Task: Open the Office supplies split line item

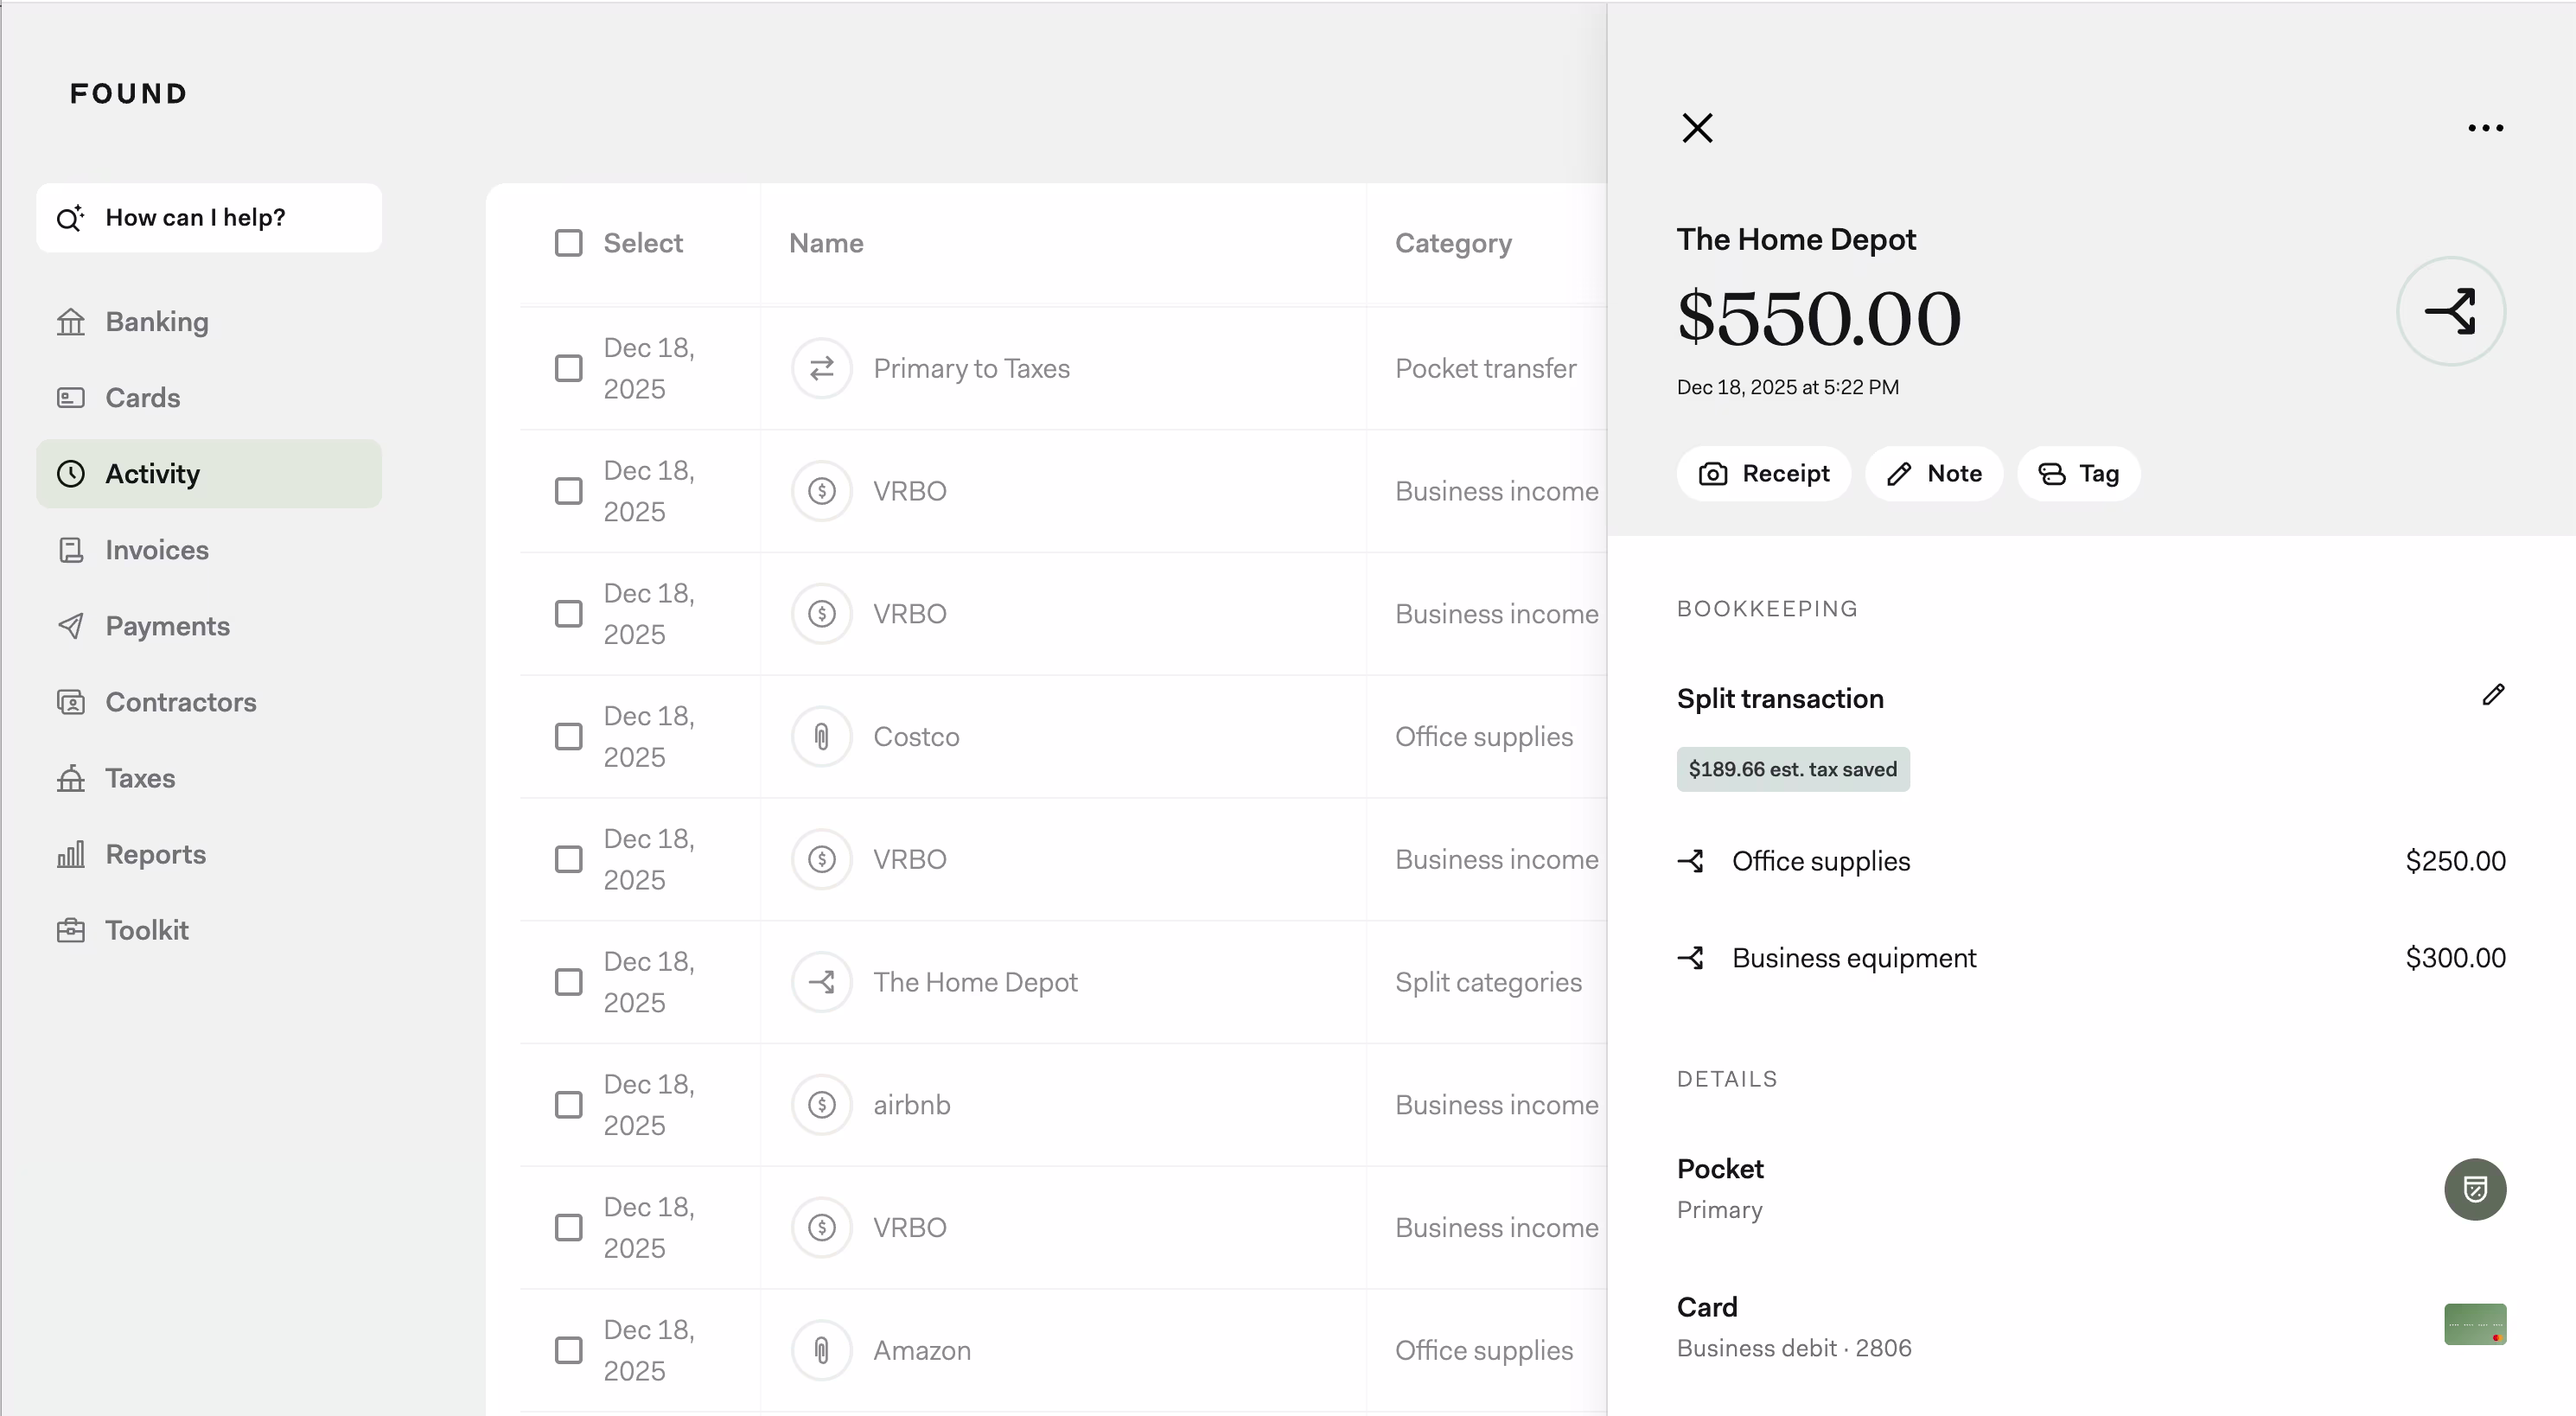Action: [1820, 860]
